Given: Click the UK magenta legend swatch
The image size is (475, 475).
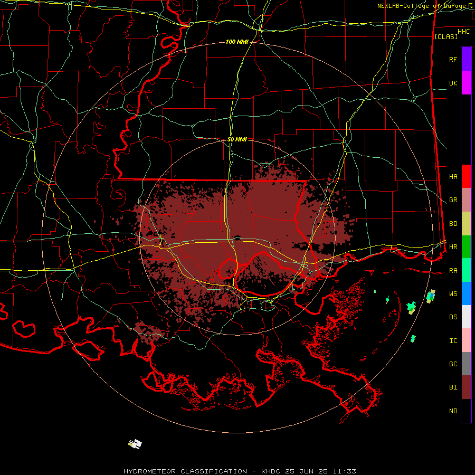Looking at the screenshot, I should click(466, 83).
